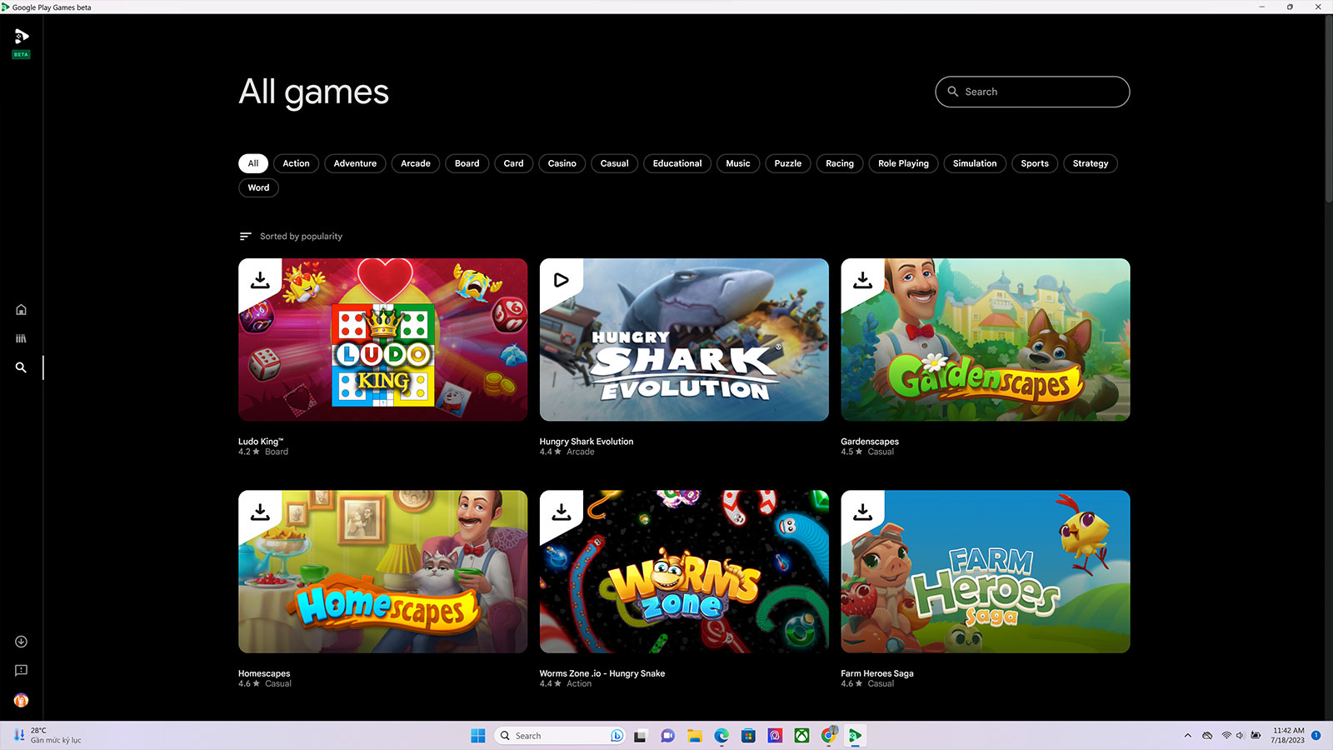The width and height of the screenshot is (1333, 750).
Task: Choose the Racing category chip
Action: point(840,163)
